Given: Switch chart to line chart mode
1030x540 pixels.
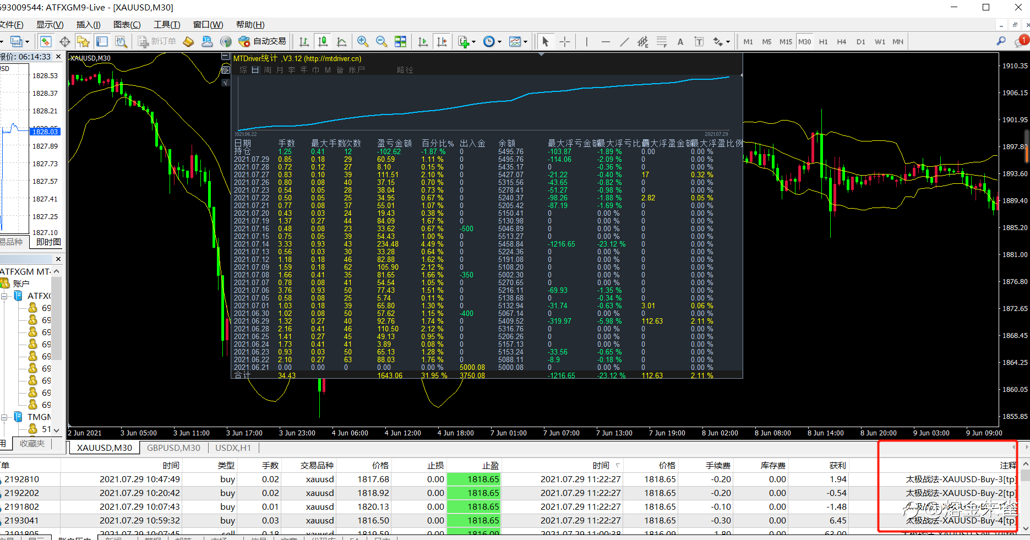Looking at the screenshot, I should (x=341, y=42).
